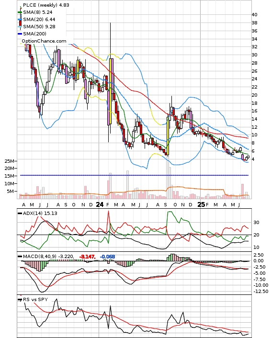Viewport: 271px width, 338px height.
Task: Click the black MACD(8,40,9) legend marker
Action: [20, 257]
